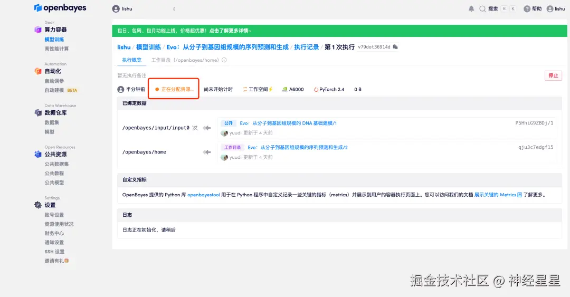Click the arrow icon in the input0 row
Viewport: 570px width, 297px height.
coord(207,128)
